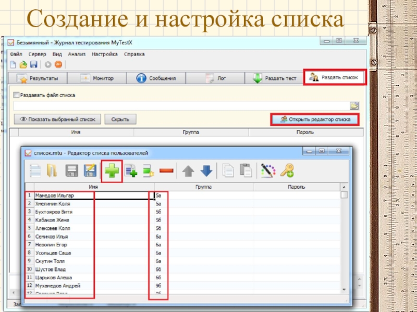Click the key icon to generate passwords
The height and width of the screenshot is (312, 417).
coord(287,171)
